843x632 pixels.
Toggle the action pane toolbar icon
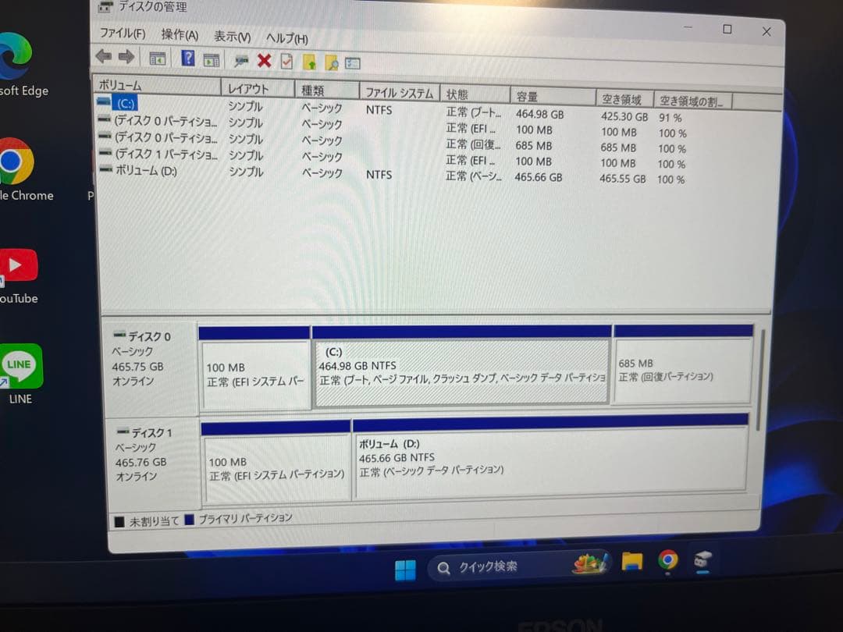coord(212,59)
